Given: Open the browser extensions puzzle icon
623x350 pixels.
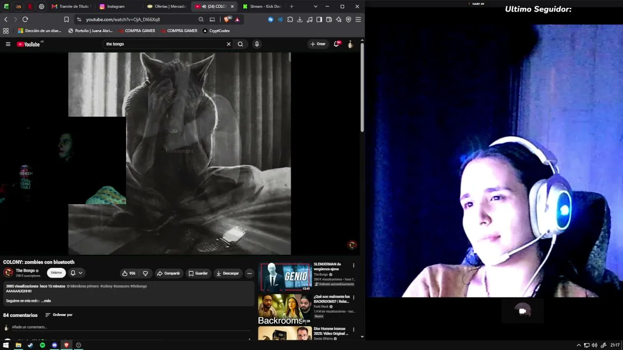Looking at the screenshot, I should pyautogui.click(x=290, y=19).
